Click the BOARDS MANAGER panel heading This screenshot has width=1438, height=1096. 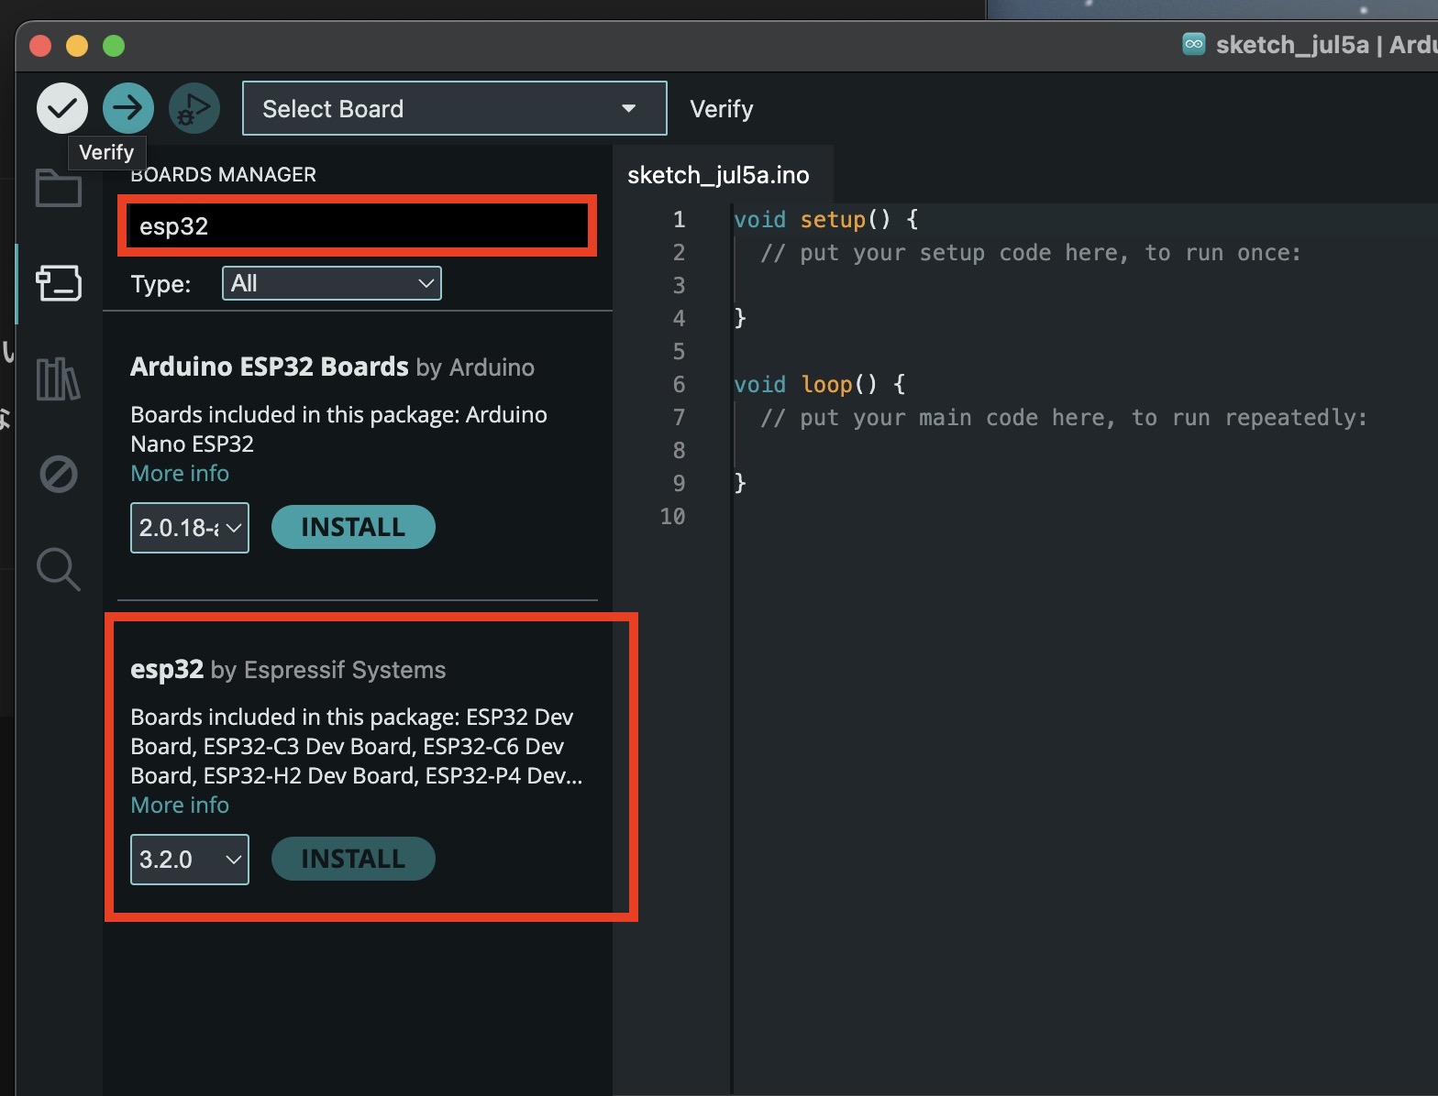(x=223, y=174)
